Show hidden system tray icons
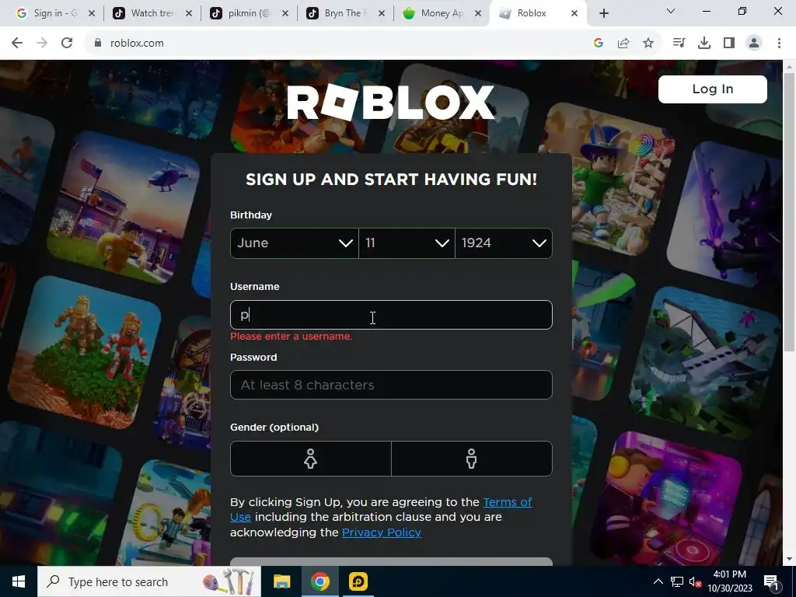The width and height of the screenshot is (796, 597). [658, 581]
